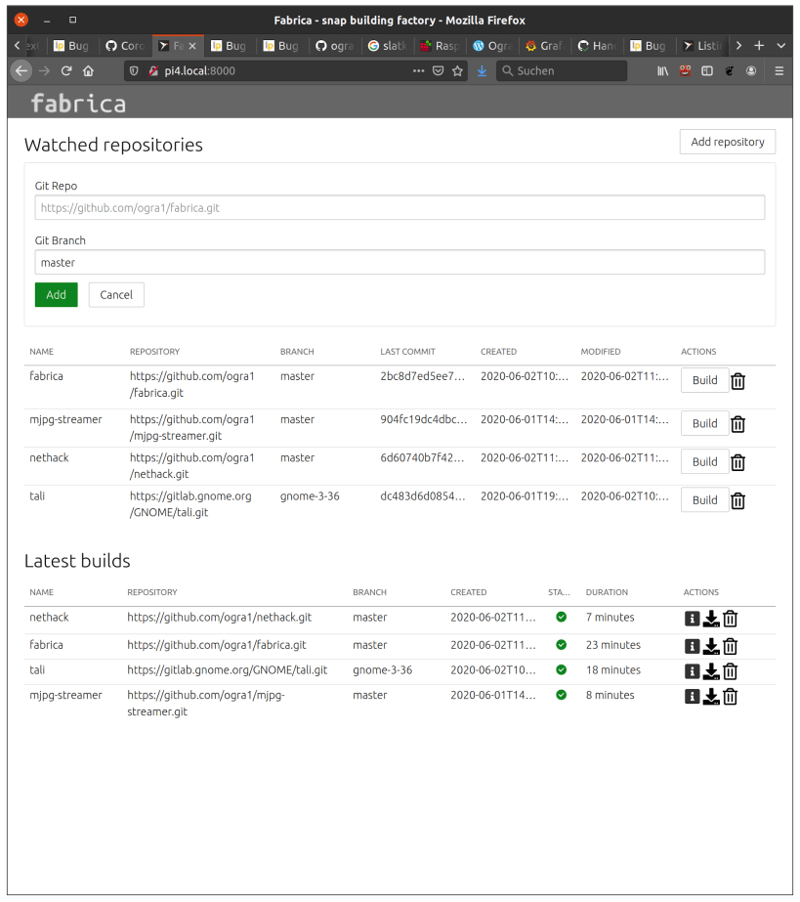Build the nethack repository

pos(704,462)
